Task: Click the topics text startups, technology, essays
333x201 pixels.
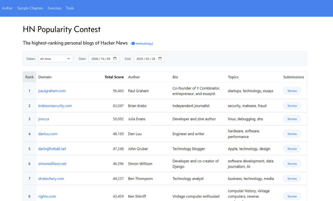Action: [x=251, y=91]
